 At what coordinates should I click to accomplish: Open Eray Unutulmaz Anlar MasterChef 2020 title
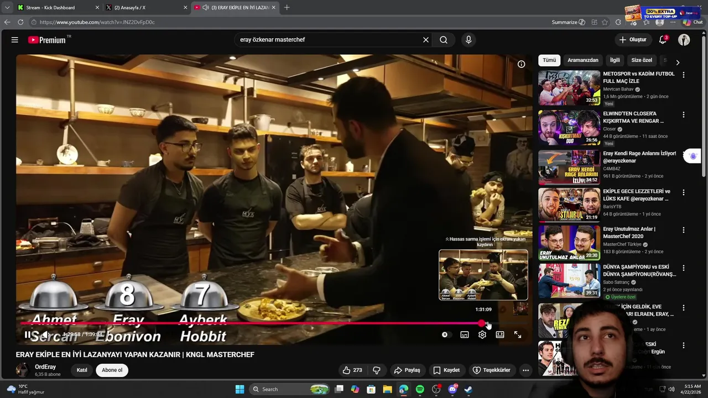pyautogui.click(x=629, y=232)
